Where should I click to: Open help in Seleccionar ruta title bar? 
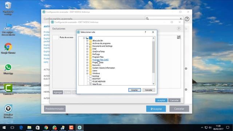pos(145,32)
